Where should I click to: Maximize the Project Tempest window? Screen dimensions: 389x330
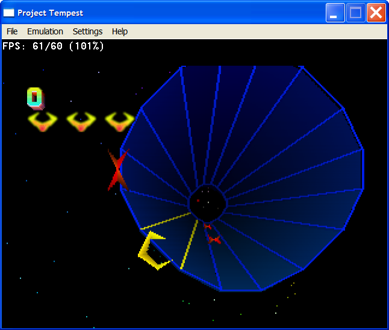[x=356, y=13]
